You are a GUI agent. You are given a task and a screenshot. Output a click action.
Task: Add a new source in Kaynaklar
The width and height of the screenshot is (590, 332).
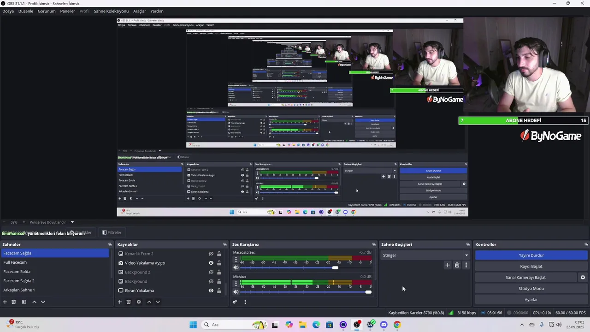[x=120, y=302]
